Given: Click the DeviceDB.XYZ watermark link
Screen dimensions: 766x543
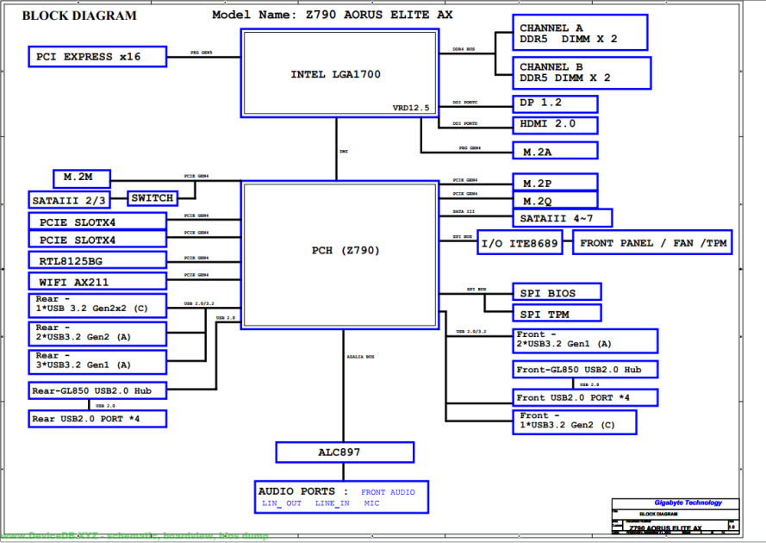Looking at the screenshot, I should tap(134, 535).
